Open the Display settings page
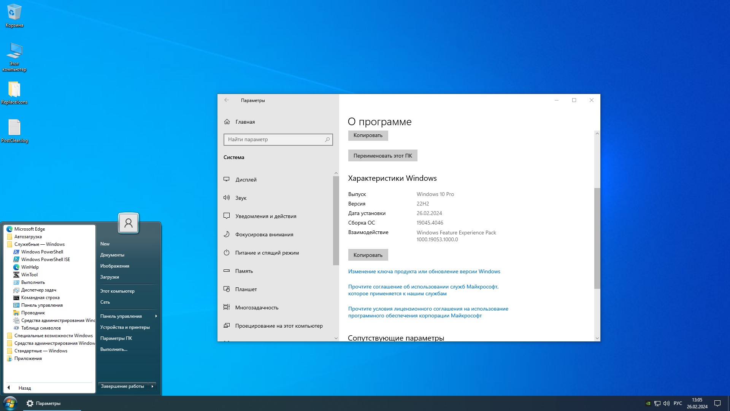 246,180
